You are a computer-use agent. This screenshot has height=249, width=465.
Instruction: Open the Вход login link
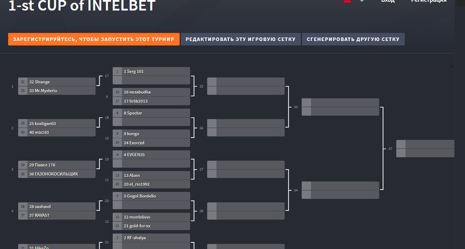(388, 1)
